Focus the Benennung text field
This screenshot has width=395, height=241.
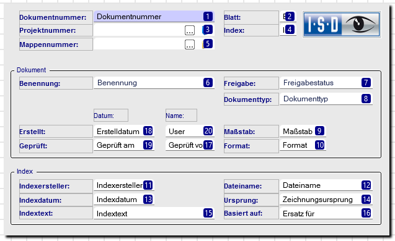154,83
